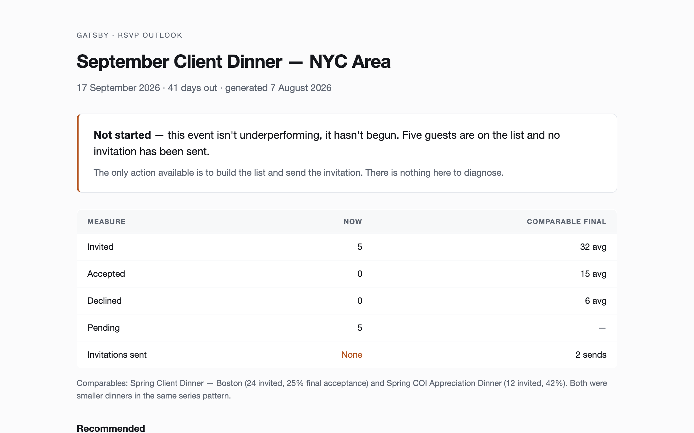This screenshot has width=694, height=433.
Task: Select the September Client Dinner — NYC Area title
Action: [234, 61]
